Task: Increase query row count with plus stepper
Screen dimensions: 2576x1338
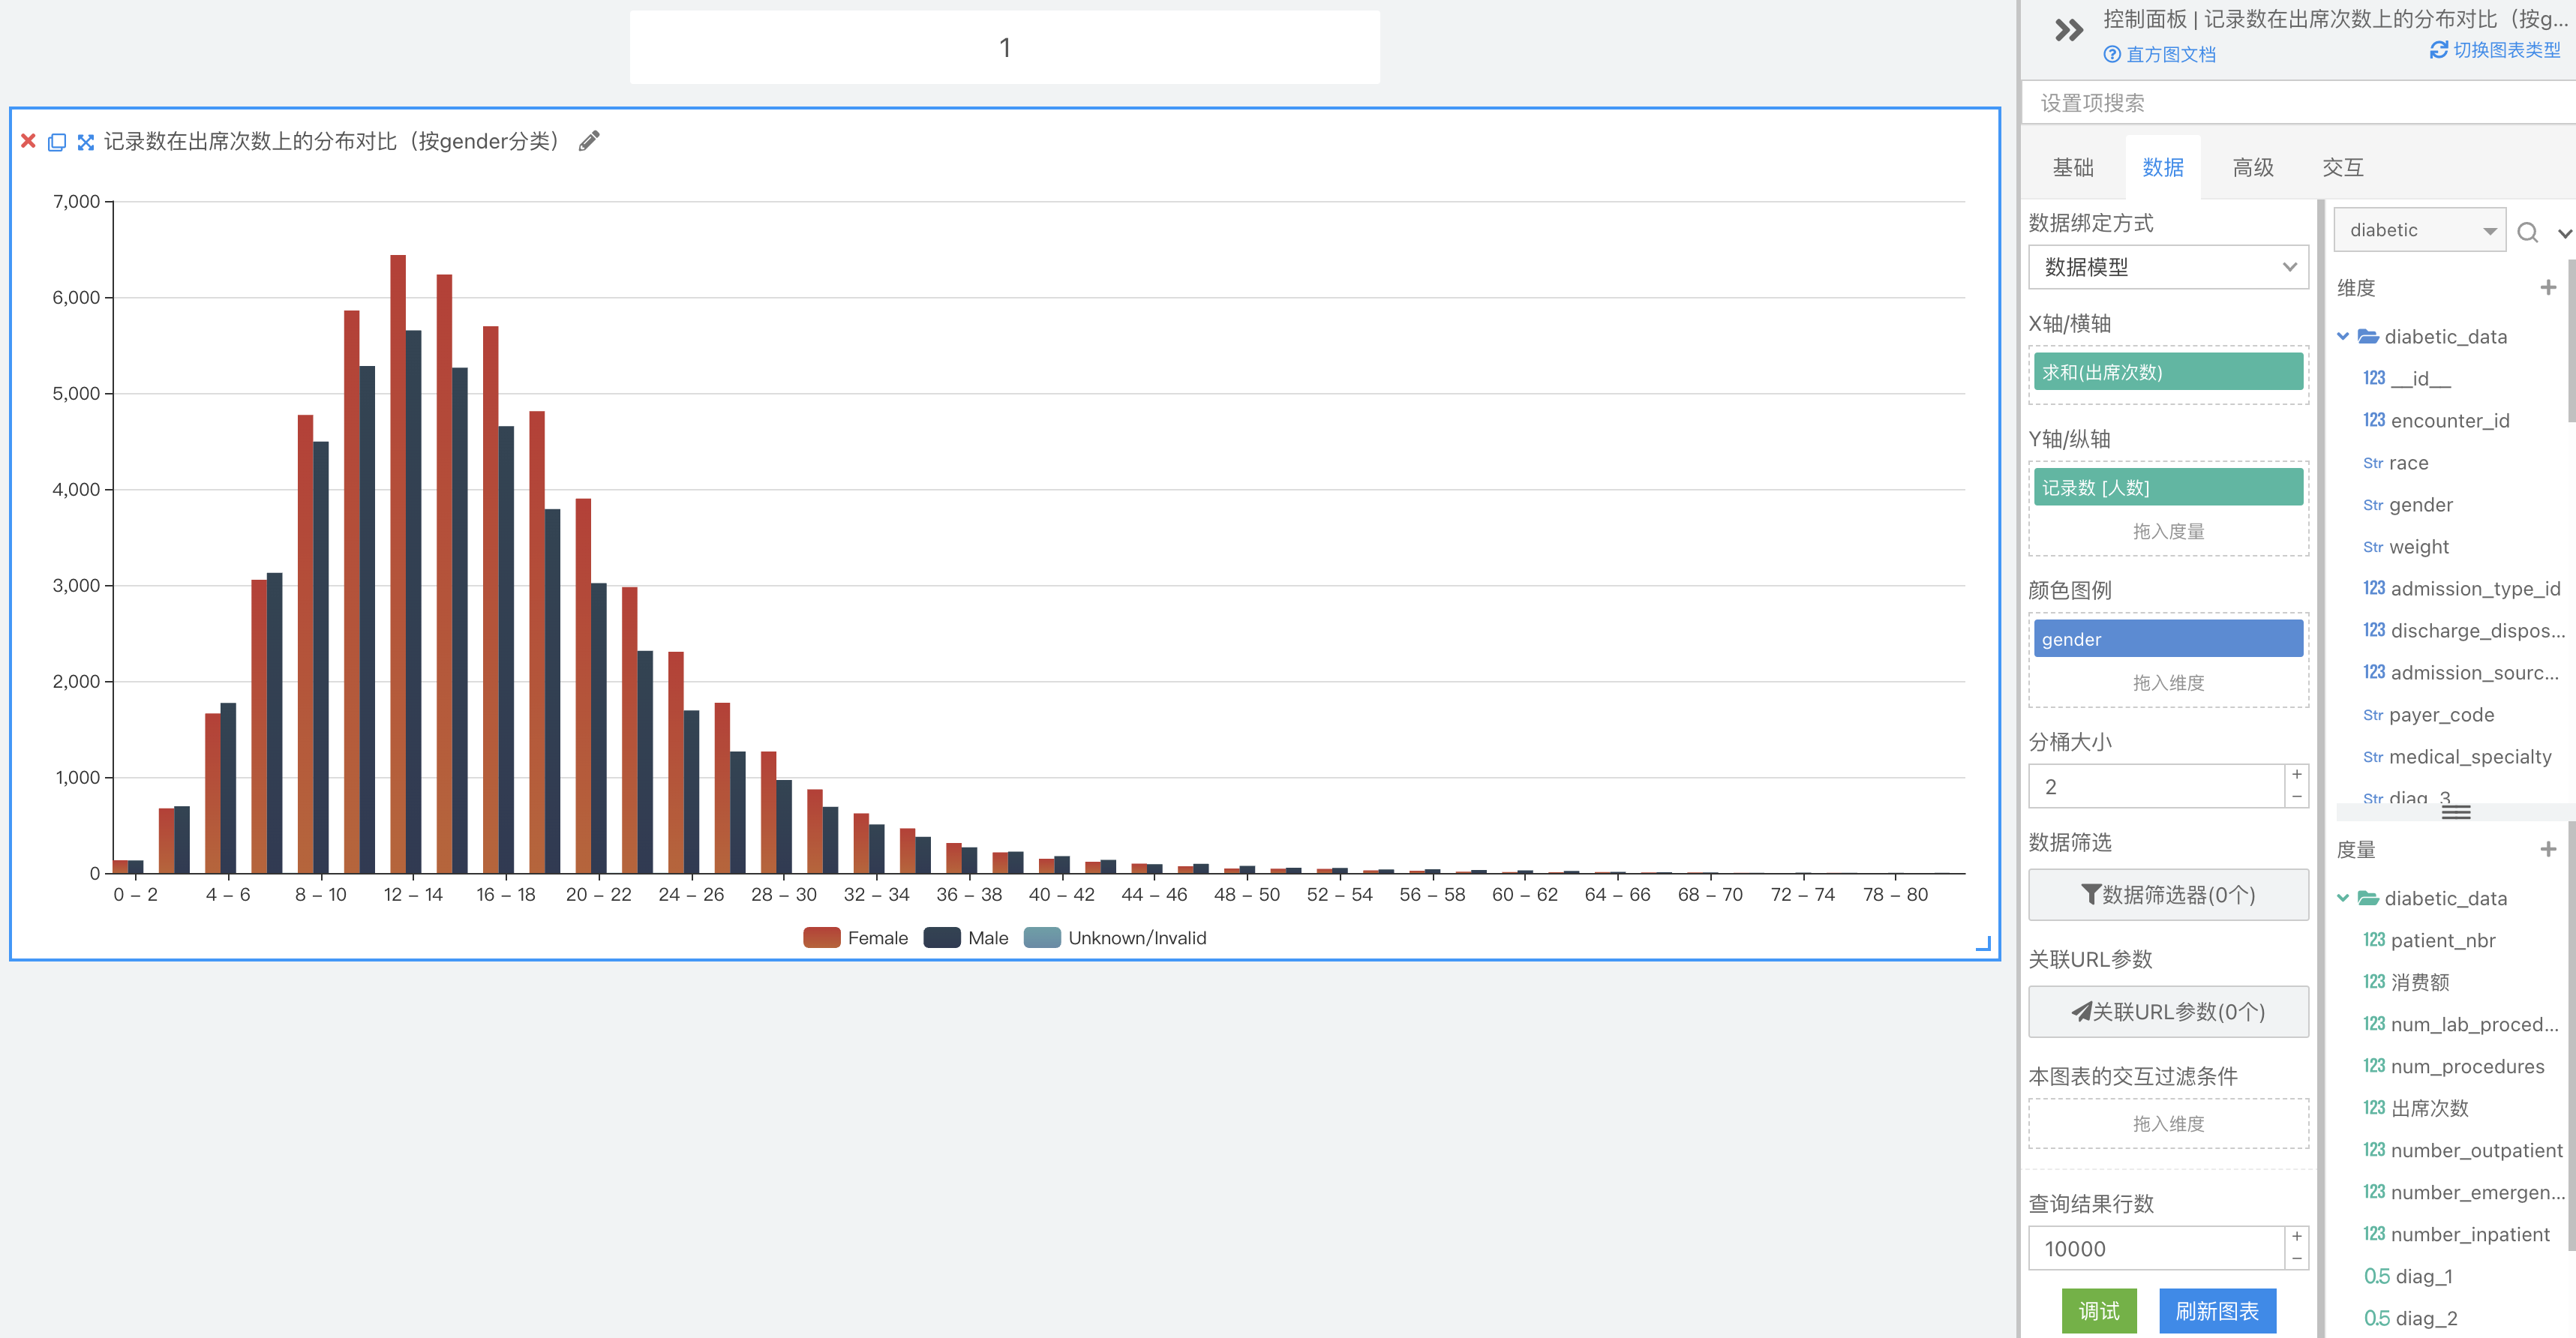Action: 2297,1237
